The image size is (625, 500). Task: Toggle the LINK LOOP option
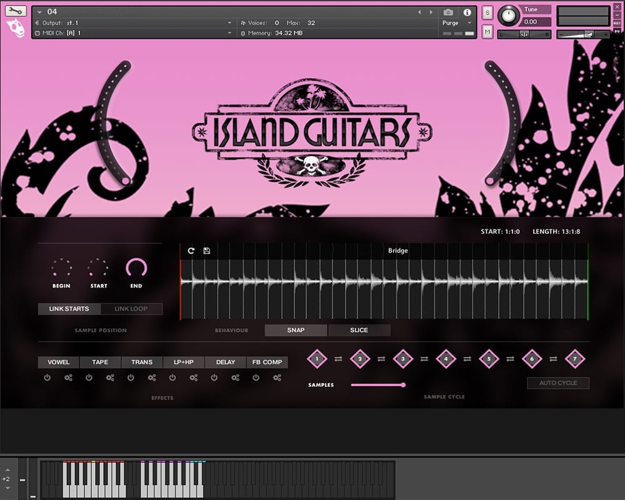[131, 309]
